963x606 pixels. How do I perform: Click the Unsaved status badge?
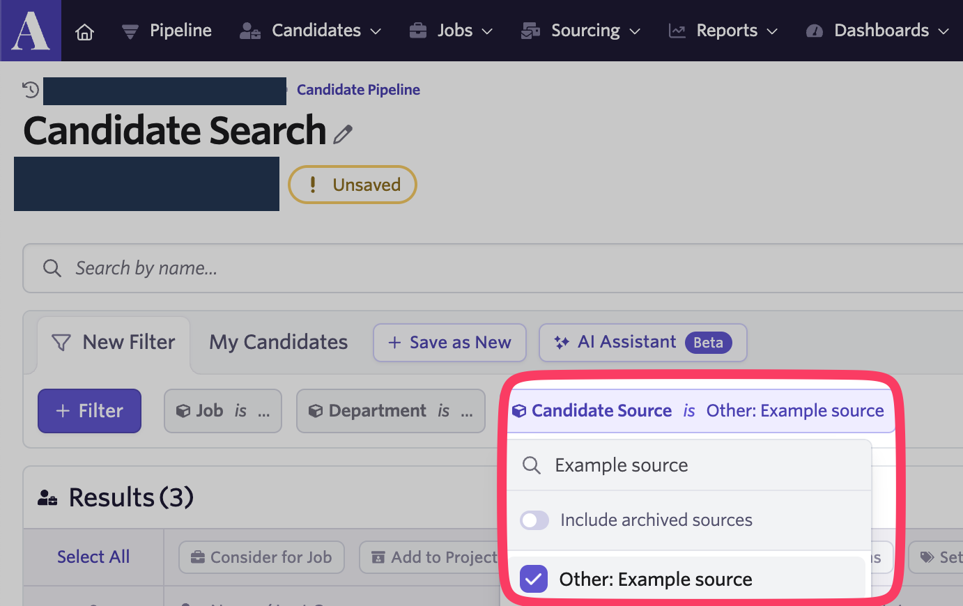(x=353, y=185)
